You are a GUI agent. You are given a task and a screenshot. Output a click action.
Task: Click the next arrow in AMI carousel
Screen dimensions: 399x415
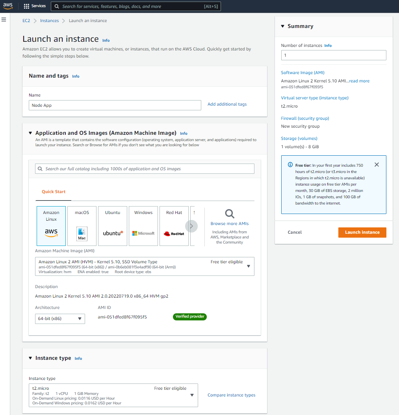pyautogui.click(x=191, y=226)
